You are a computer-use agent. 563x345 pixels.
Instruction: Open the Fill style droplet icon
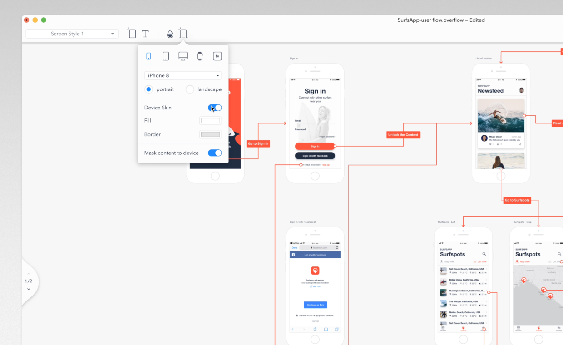coord(170,33)
